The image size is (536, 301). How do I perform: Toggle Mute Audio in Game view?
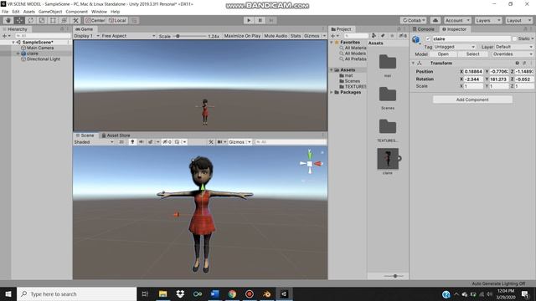pyautogui.click(x=276, y=36)
